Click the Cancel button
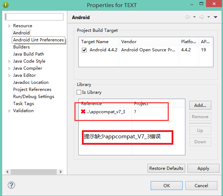 point(201,185)
